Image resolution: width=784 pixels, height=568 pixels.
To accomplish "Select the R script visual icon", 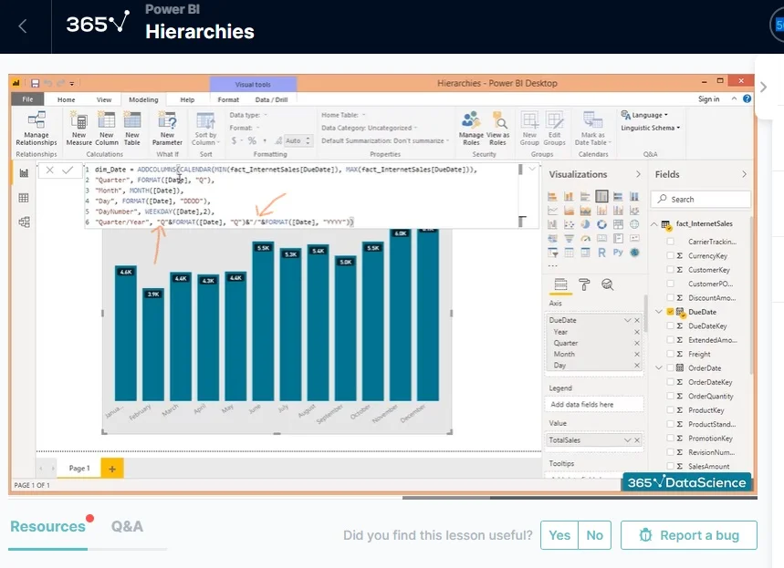I will pyautogui.click(x=602, y=252).
